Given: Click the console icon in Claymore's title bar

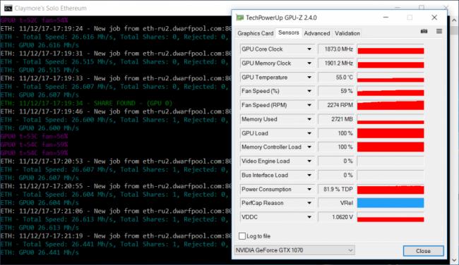Looking at the screenshot, I should click(x=8, y=8).
